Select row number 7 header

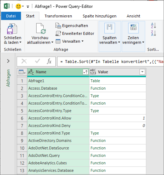click(22, 126)
